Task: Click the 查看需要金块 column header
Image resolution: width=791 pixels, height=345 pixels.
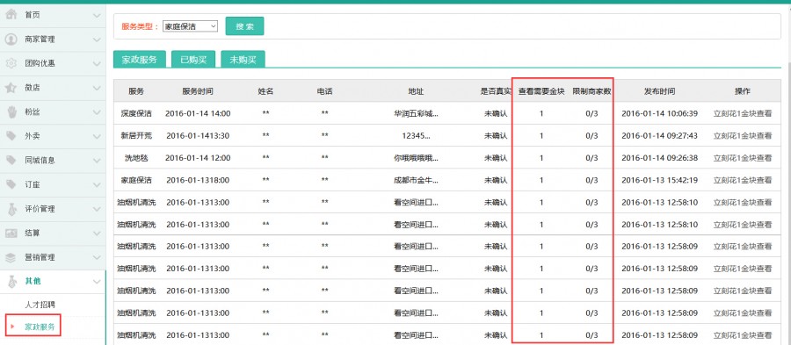Action: click(541, 91)
